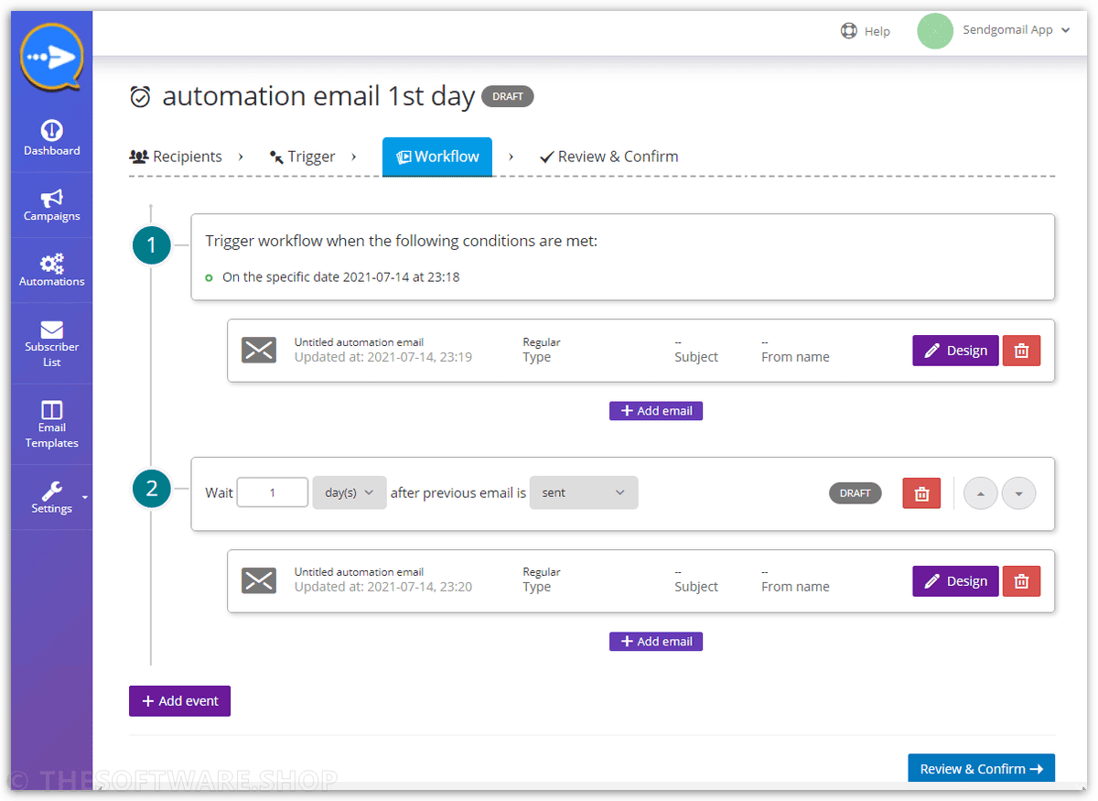Open Subscriber List in the sidebar
The height and width of the screenshot is (801, 1098).
tap(51, 343)
